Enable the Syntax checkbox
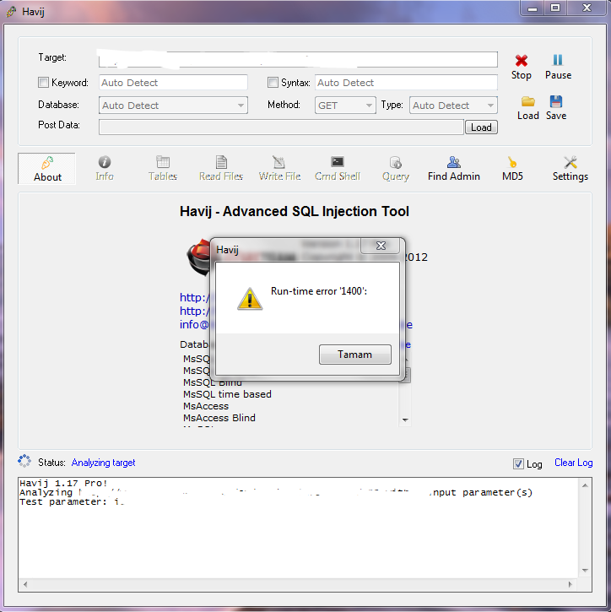Screen dimensions: 611x612 (273, 83)
